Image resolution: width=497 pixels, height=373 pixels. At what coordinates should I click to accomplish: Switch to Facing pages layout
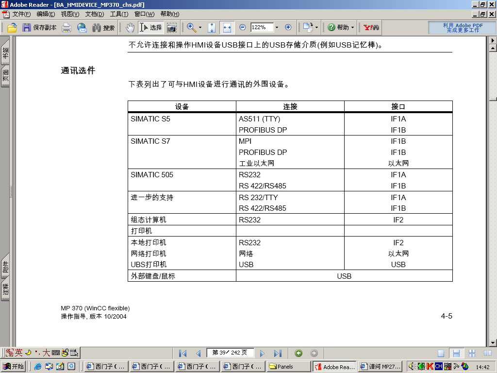pyautogui.click(x=488, y=353)
